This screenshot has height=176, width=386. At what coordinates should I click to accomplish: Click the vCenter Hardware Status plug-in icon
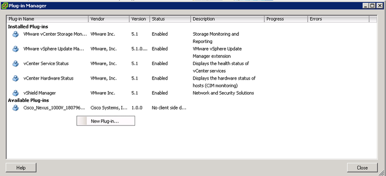pyautogui.click(x=15, y=79)
